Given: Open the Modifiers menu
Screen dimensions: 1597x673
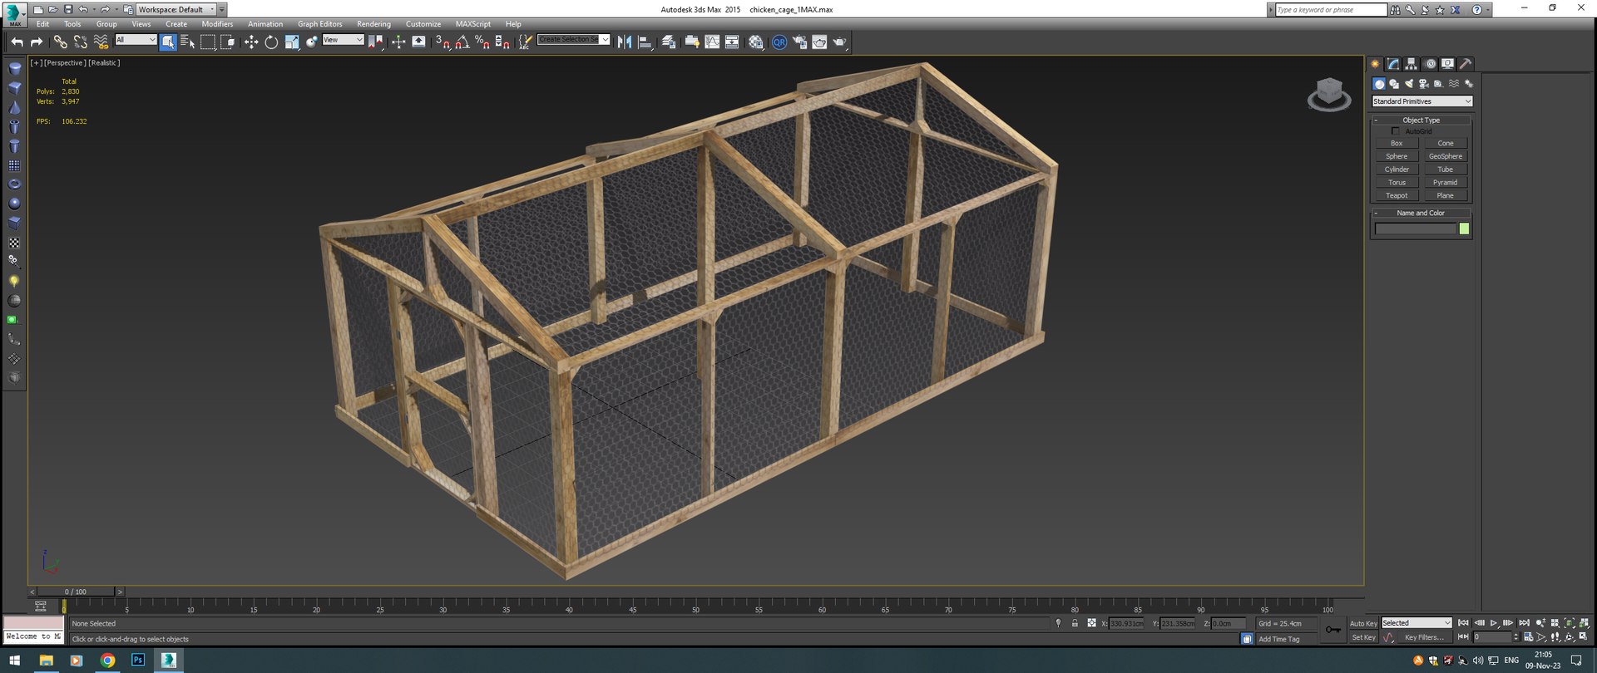Looking at the screenshot, I should point(217,24).
